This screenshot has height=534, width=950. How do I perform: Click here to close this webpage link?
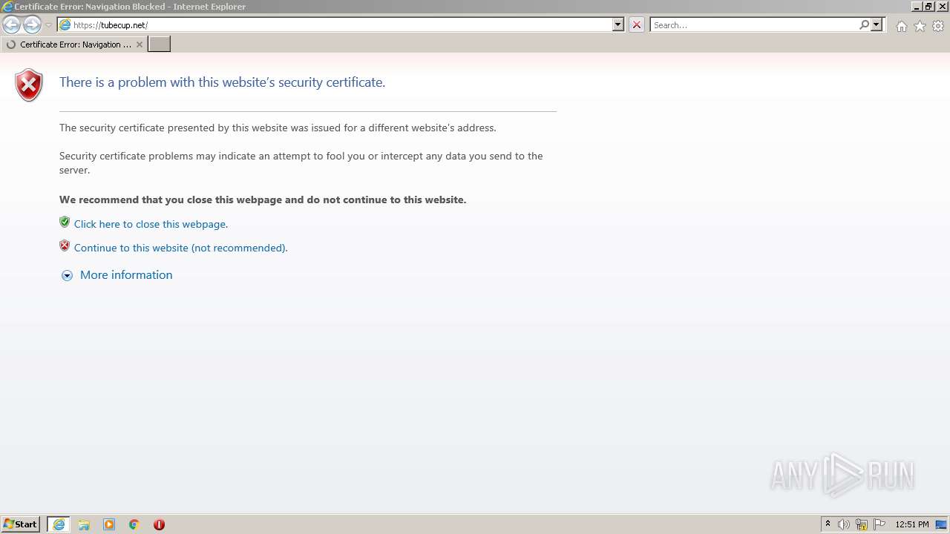(151, 224)
